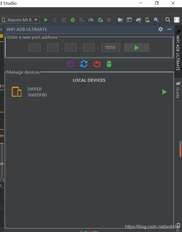Click the blue refresh devices icon

[84, 64]
